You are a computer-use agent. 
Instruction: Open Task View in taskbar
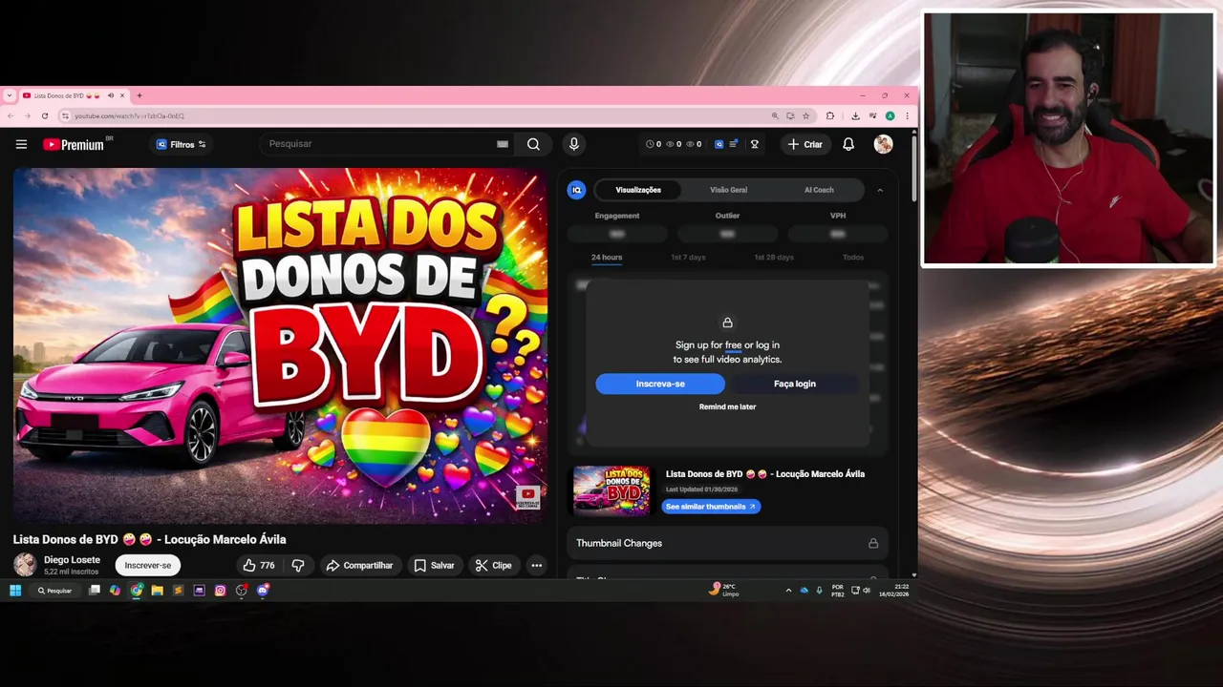point(94,591)
